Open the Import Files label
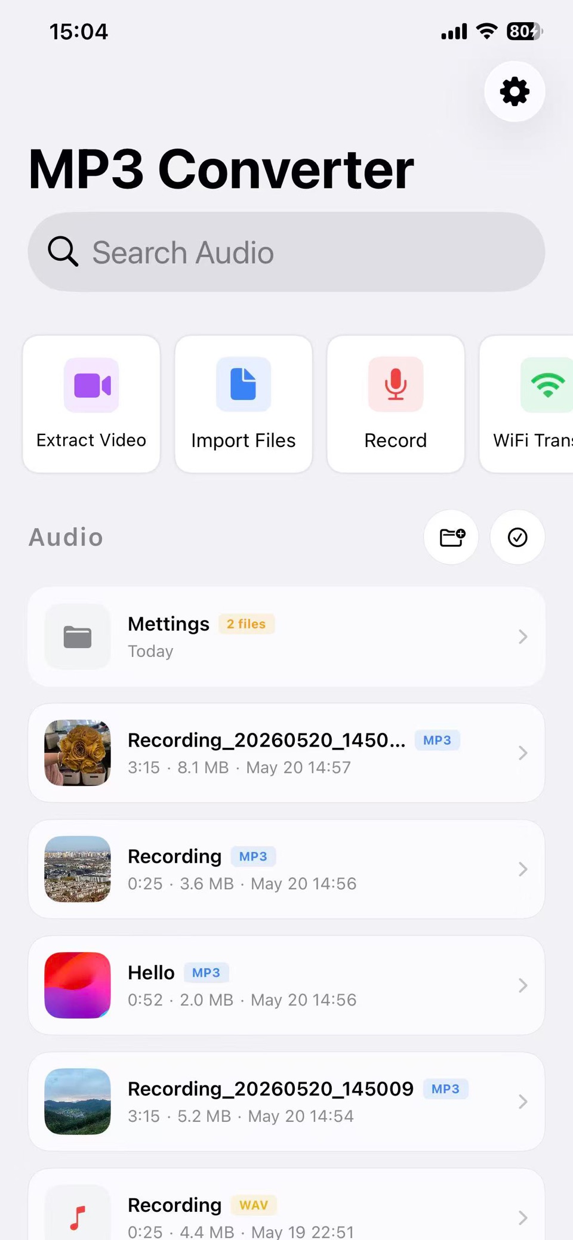 pyautogui.click(x=244, y=440)
